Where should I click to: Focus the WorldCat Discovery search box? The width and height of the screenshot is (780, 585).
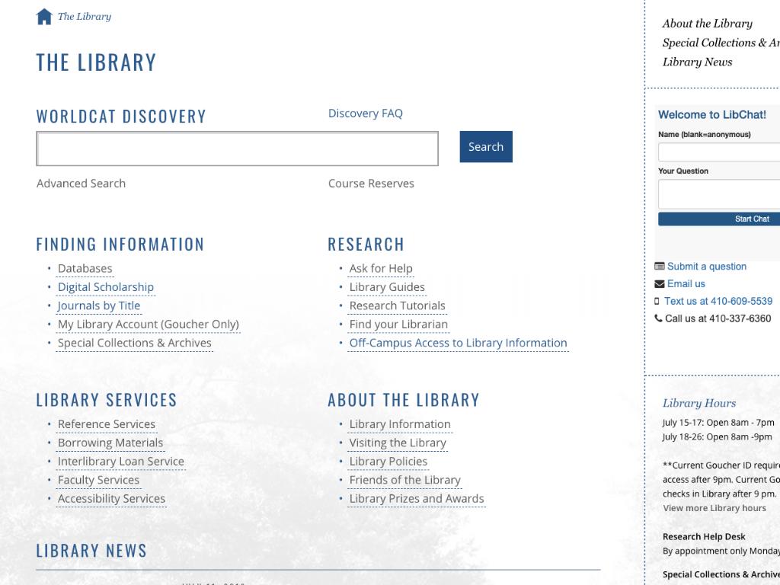pos(237,149)
